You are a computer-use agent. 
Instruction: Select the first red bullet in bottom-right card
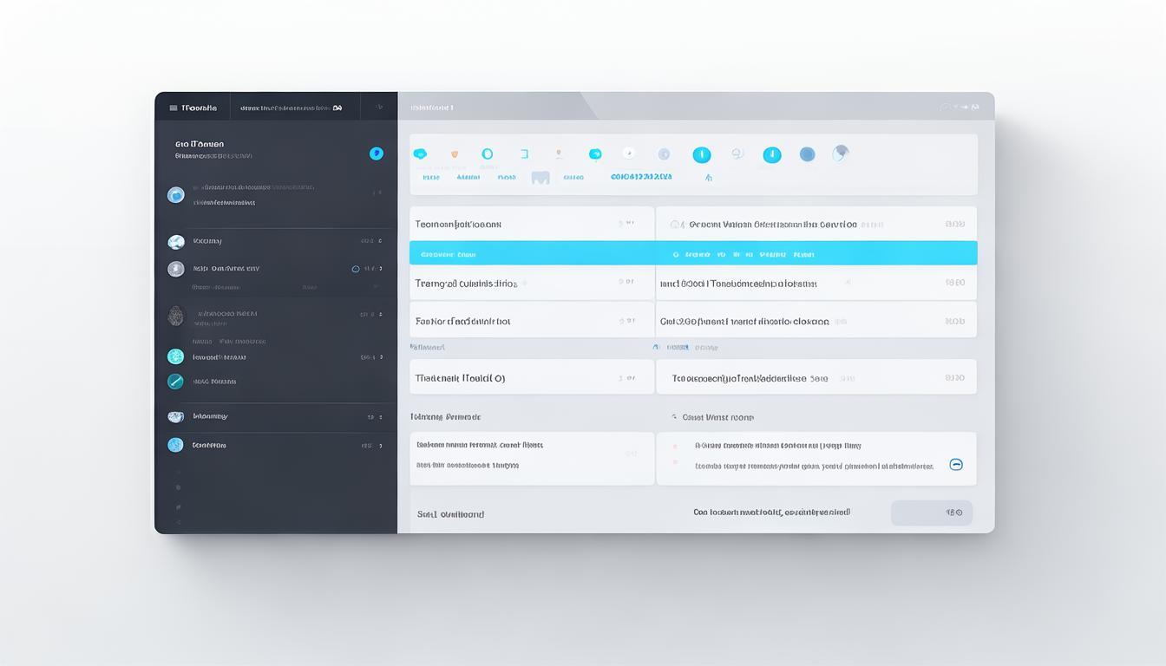point(675,447)
